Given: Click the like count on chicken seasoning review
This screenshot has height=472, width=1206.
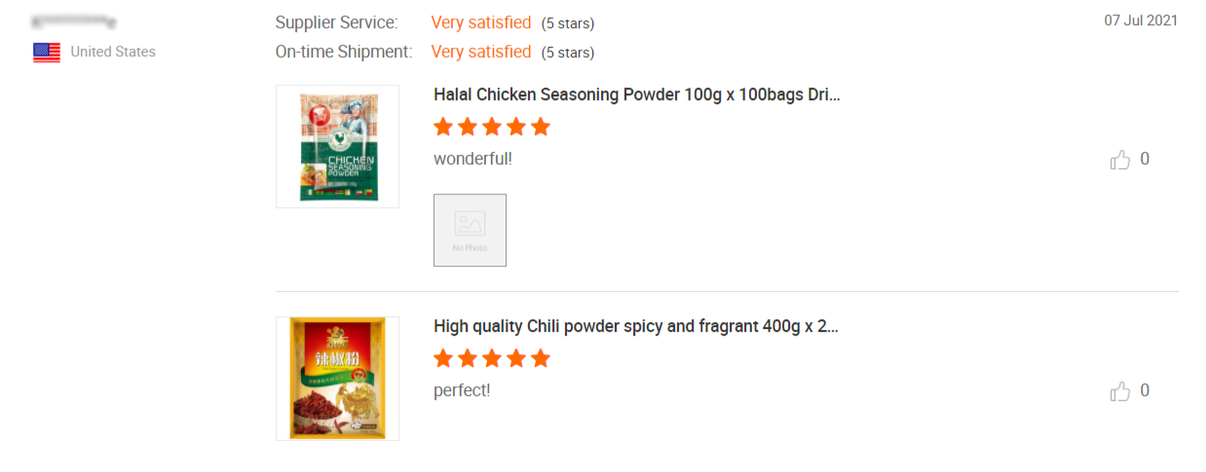Looking at the screenshot, I should [x=1145, y=159].
